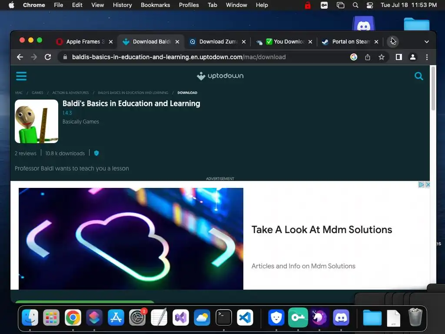This screenshot has width=445, height=334.
Task: Click the Baldi game thumbnail image
Action: (x=37, y=121)
